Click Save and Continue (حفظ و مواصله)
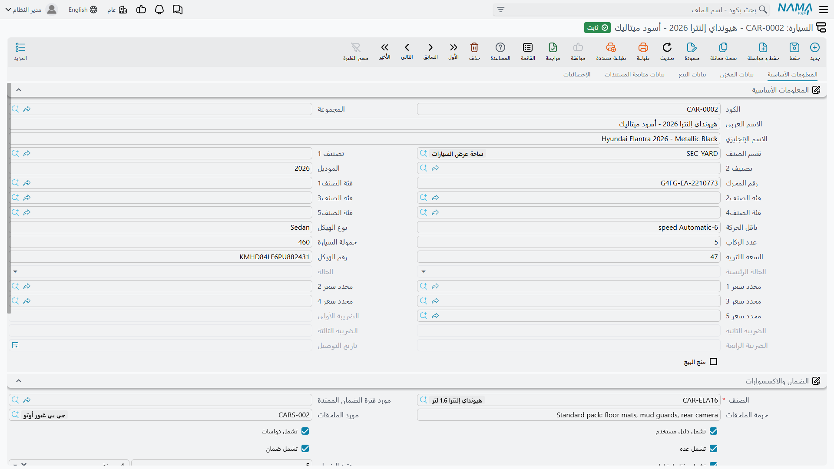 [x=763, y=51]
